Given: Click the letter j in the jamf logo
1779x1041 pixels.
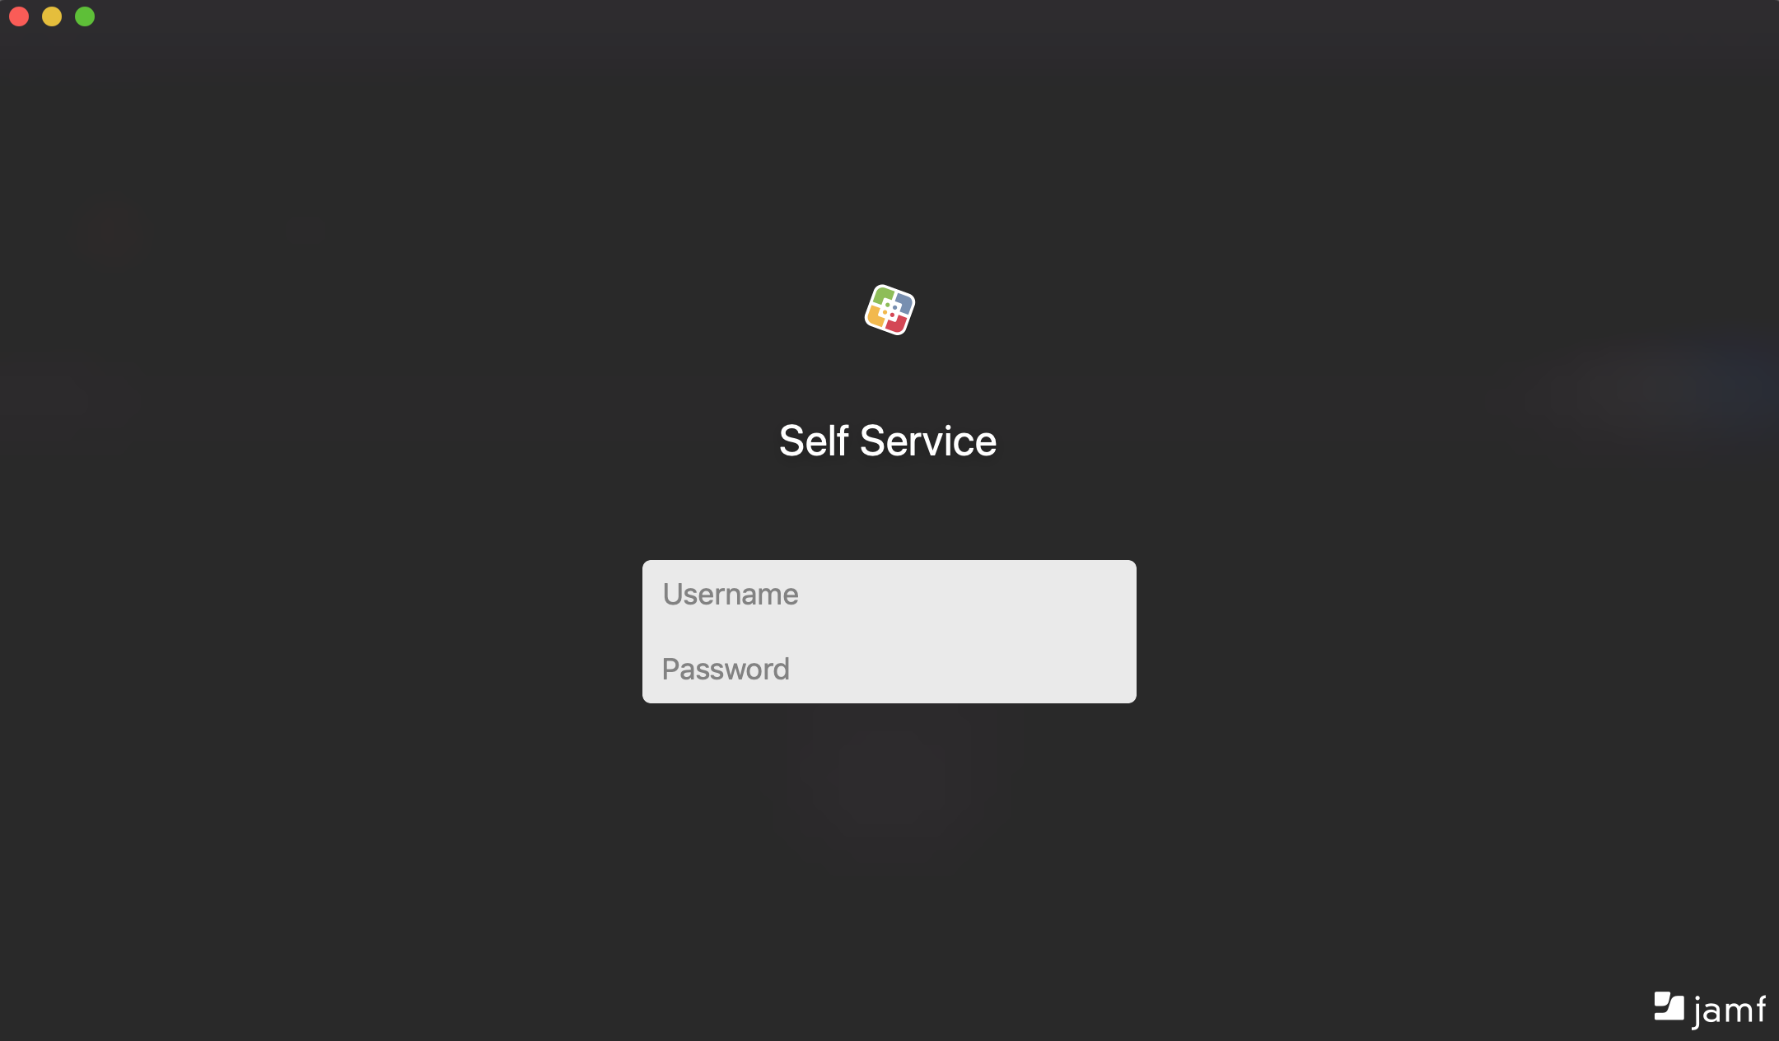Looking at the screenshot, I should point(1698,1012).
